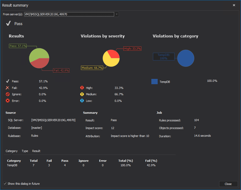Switch to the Result tab
The width and height of the screenshot is (241, 190).
[x=36, y=151]
